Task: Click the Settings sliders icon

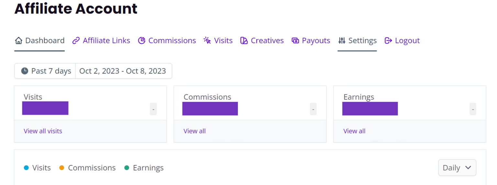Action: [342, 41]
